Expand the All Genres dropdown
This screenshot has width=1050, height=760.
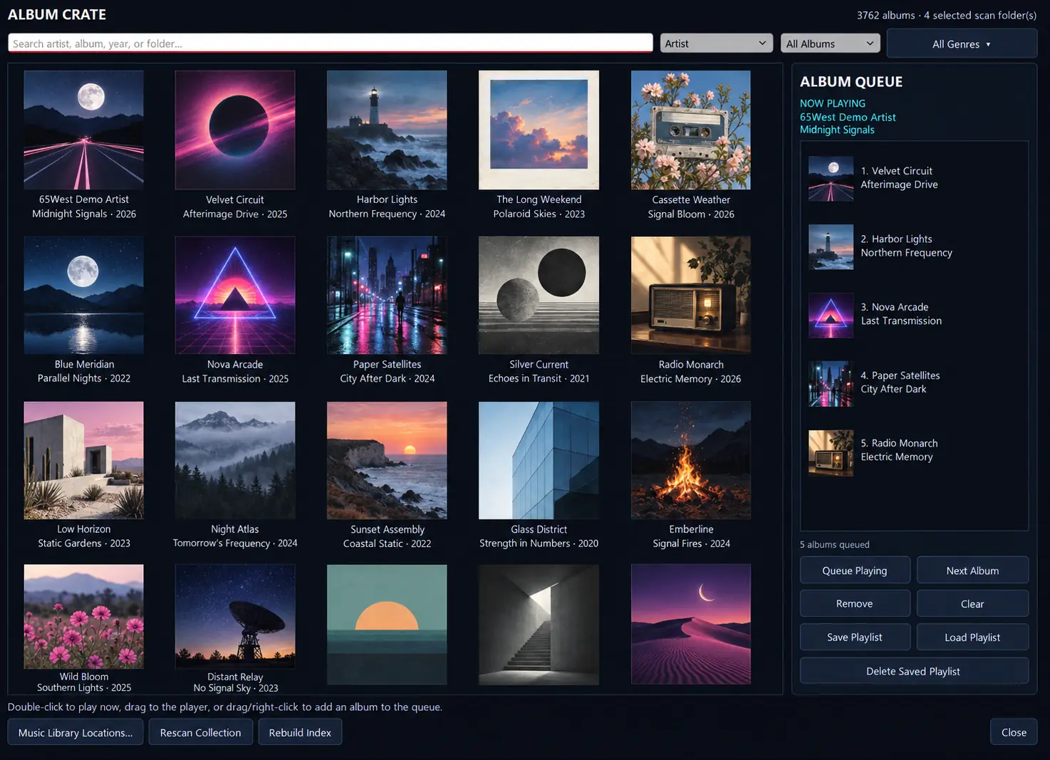961,44
